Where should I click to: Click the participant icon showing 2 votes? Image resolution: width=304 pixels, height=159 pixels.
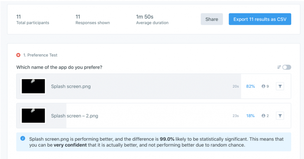tap(263, 116)
